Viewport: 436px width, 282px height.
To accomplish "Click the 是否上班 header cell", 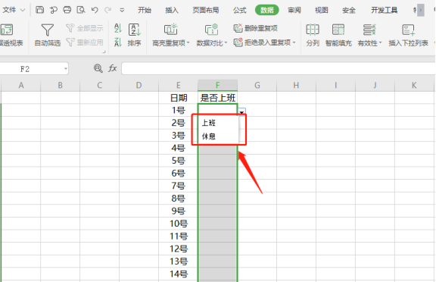I will tap(217, 98).
